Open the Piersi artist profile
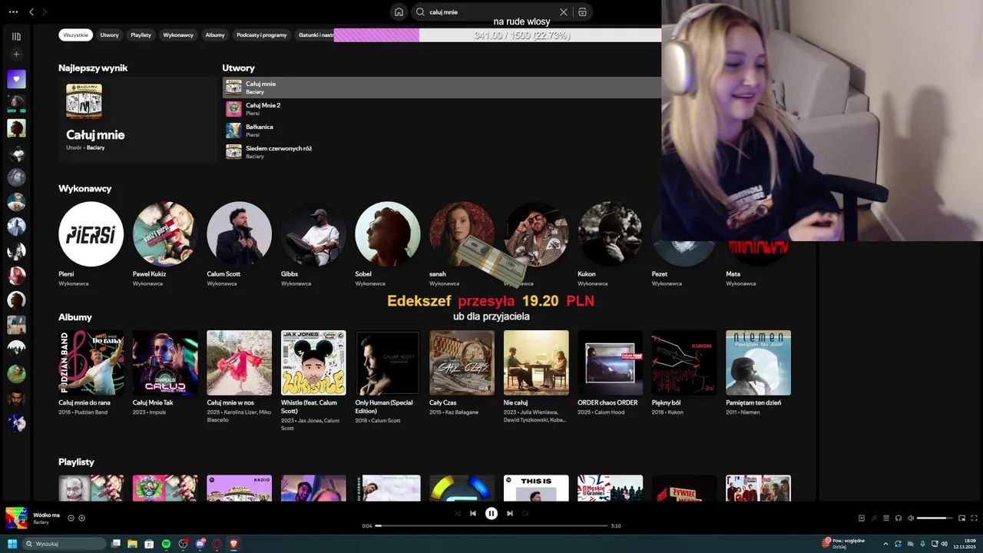Viewport: 983px width, 553px height. [x=91, y=234]
